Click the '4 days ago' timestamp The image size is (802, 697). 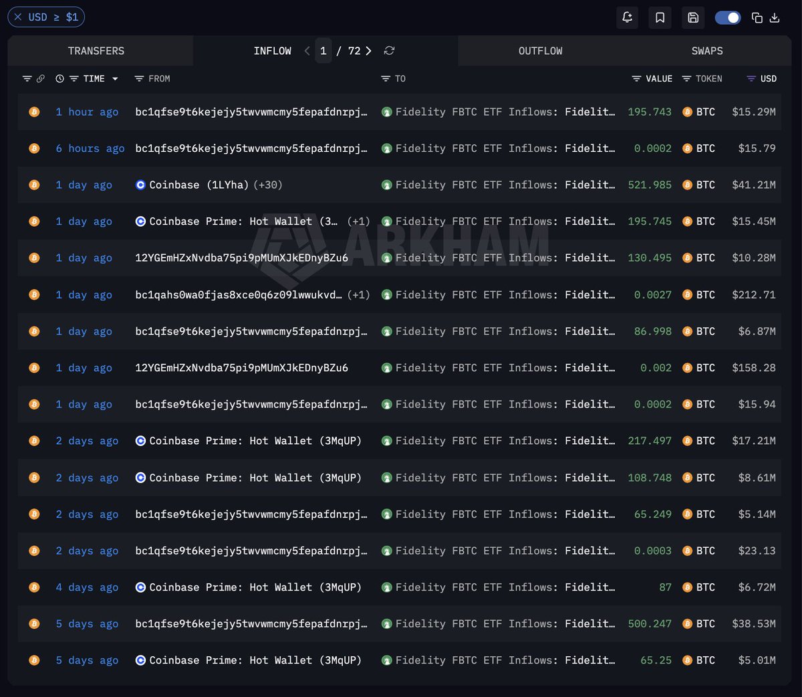(x=87, y=587)
